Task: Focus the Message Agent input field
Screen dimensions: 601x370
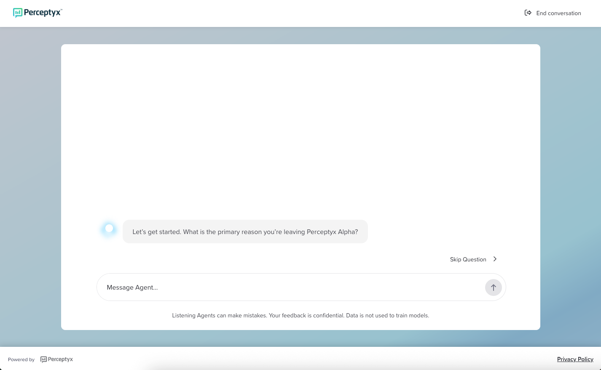Action: click(x=301, y=287)
